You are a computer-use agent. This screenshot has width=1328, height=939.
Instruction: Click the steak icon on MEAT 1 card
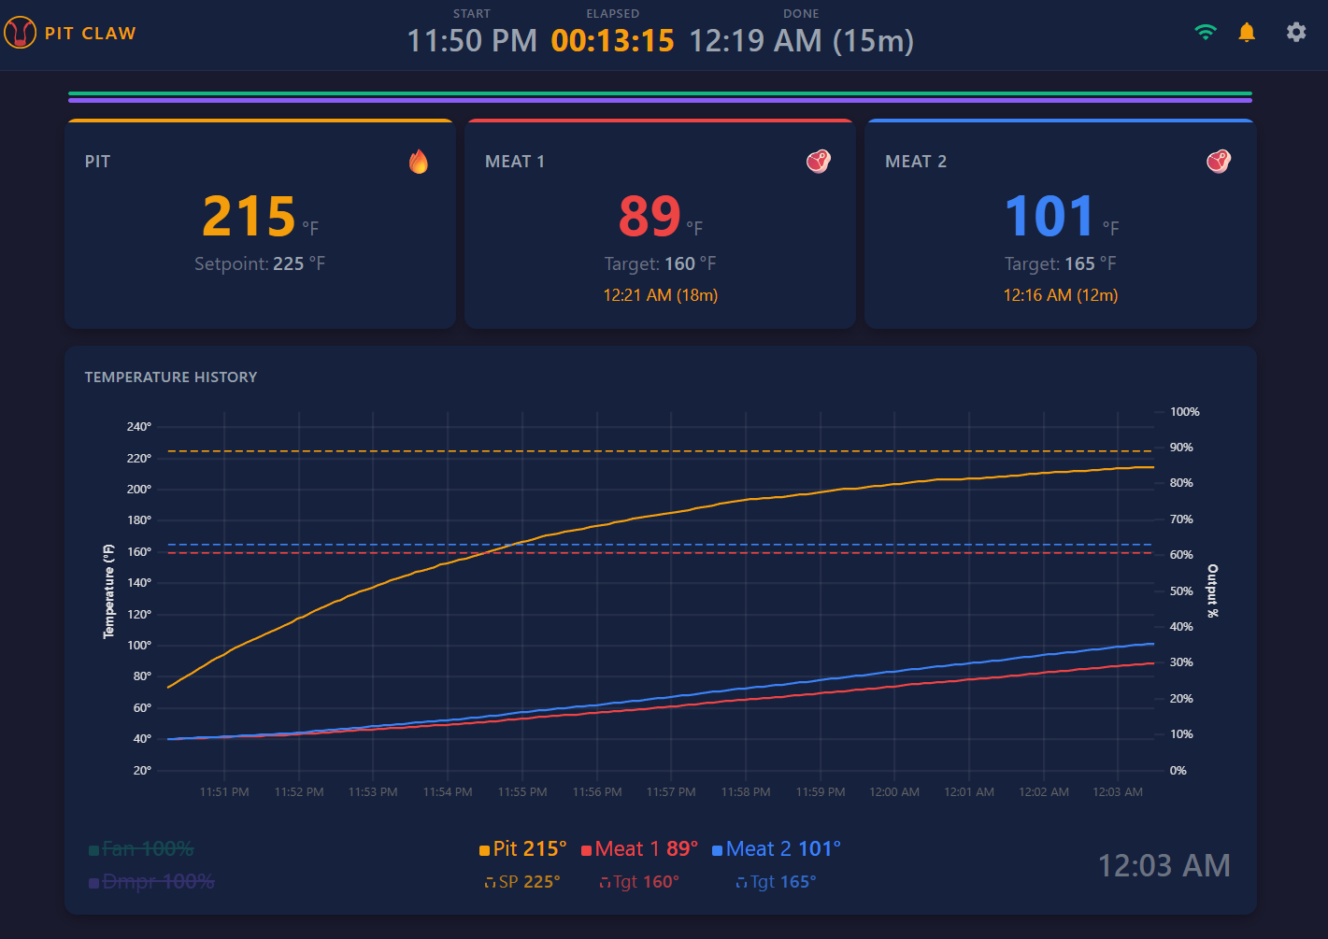point(819,161)
